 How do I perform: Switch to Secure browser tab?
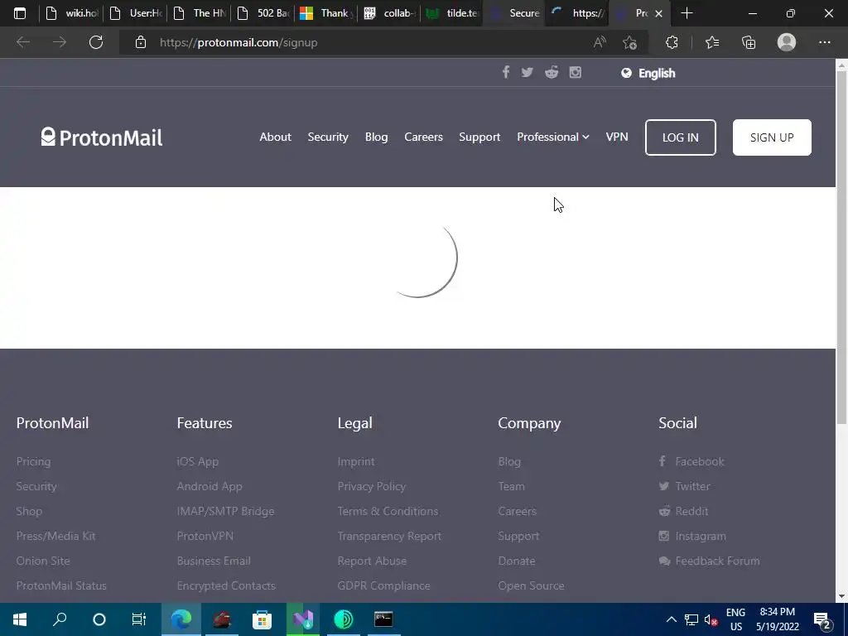tap(515, 13)
